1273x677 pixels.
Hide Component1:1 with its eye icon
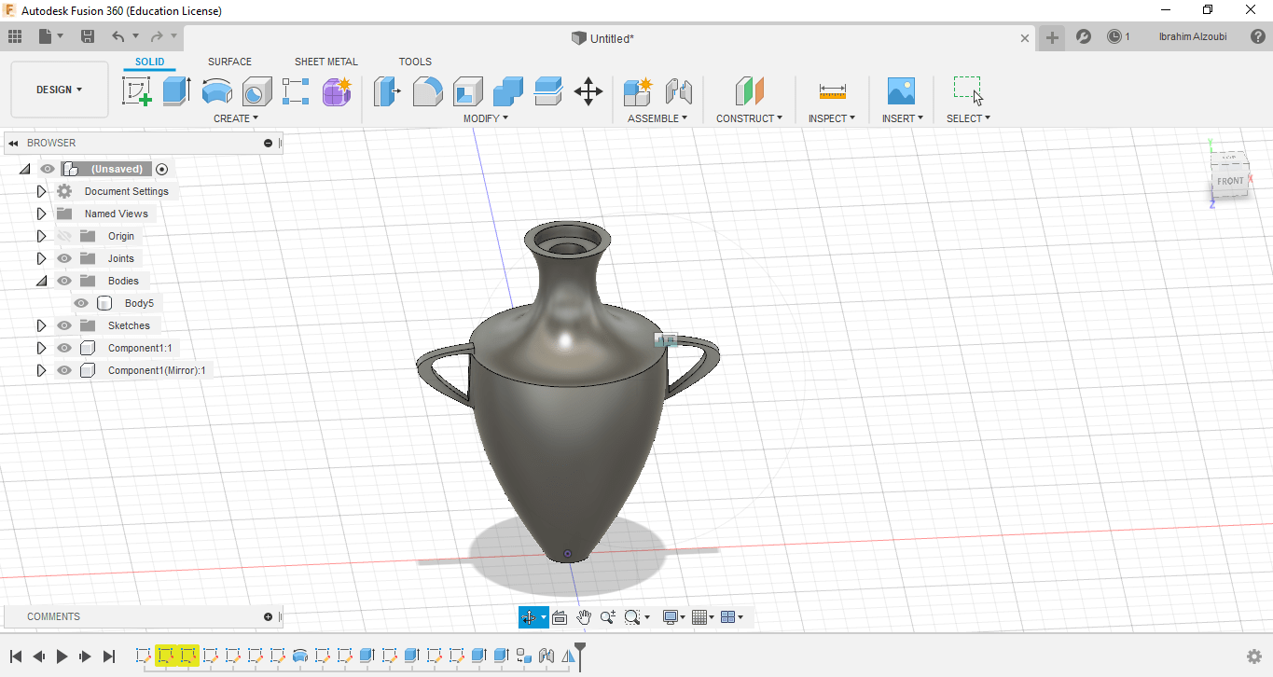(64, 348)
